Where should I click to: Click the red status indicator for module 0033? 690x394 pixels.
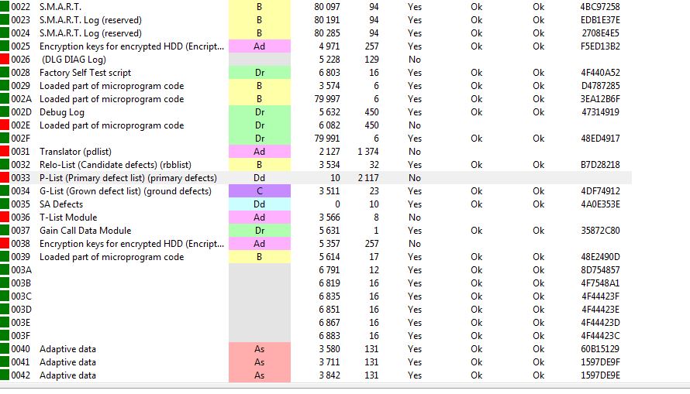click(5, 178)
